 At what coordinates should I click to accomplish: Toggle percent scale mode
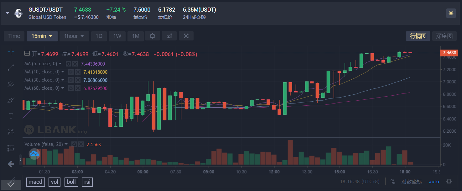393,182
